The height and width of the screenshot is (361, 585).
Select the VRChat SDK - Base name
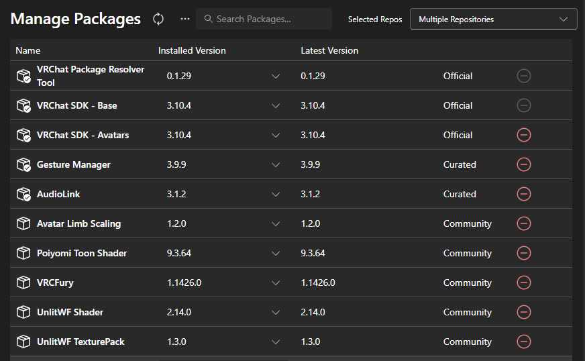coord(77,105)
